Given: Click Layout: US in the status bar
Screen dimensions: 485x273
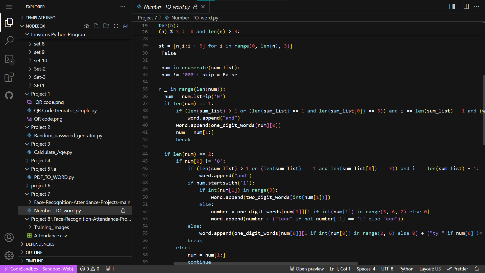Looking at the screenshot, I should pos(430,269).
